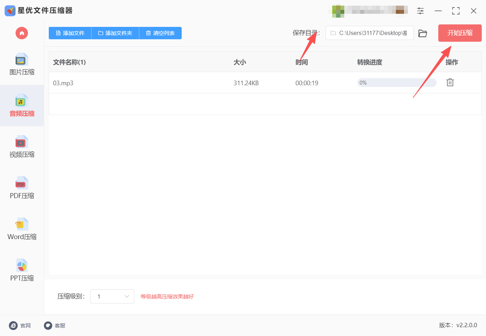Expand the save directory path field dropdown
Screen dimensions: 486x336
(369, 33)
